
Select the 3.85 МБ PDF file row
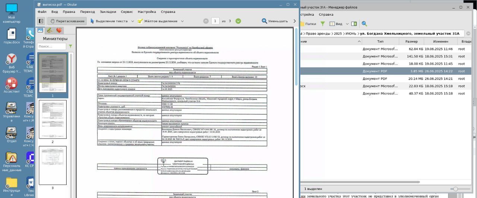[x=386, y=71]
